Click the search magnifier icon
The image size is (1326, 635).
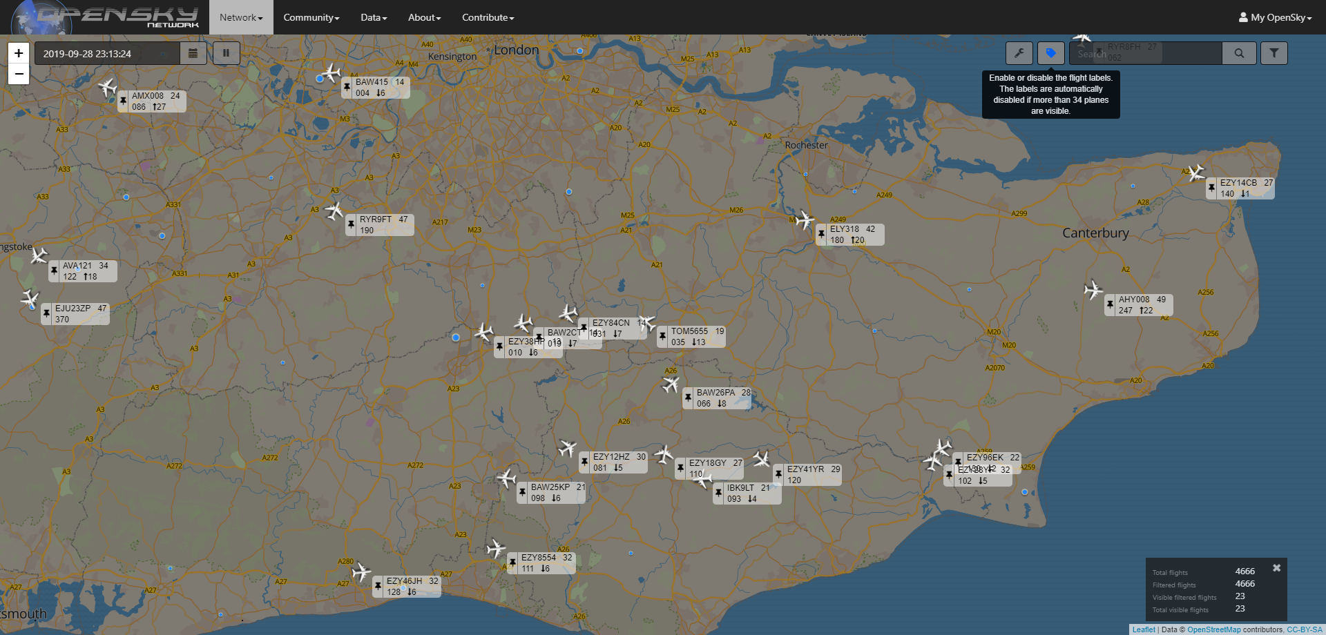click(x=1240, y=52)
